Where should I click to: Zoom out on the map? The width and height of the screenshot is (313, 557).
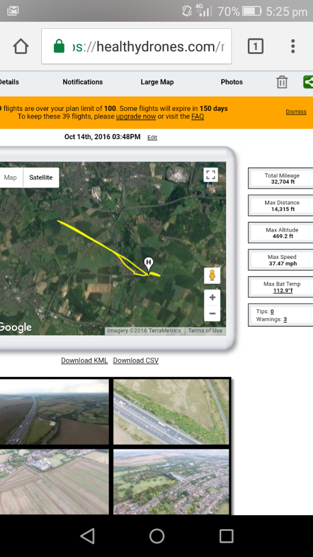[x=212, y=313]
